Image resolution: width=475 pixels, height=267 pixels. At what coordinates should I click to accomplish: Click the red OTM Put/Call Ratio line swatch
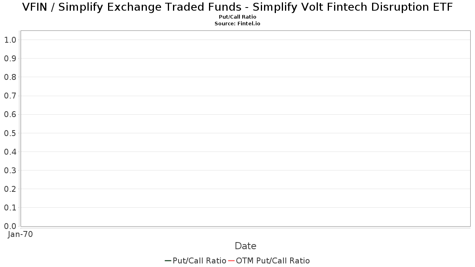(231, 261)
